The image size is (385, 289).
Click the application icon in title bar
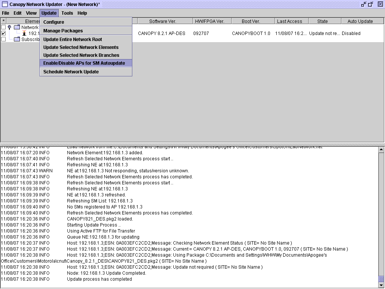[5, 5]
